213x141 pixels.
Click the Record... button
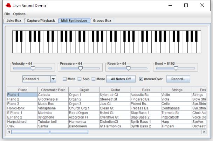point(178,79)
